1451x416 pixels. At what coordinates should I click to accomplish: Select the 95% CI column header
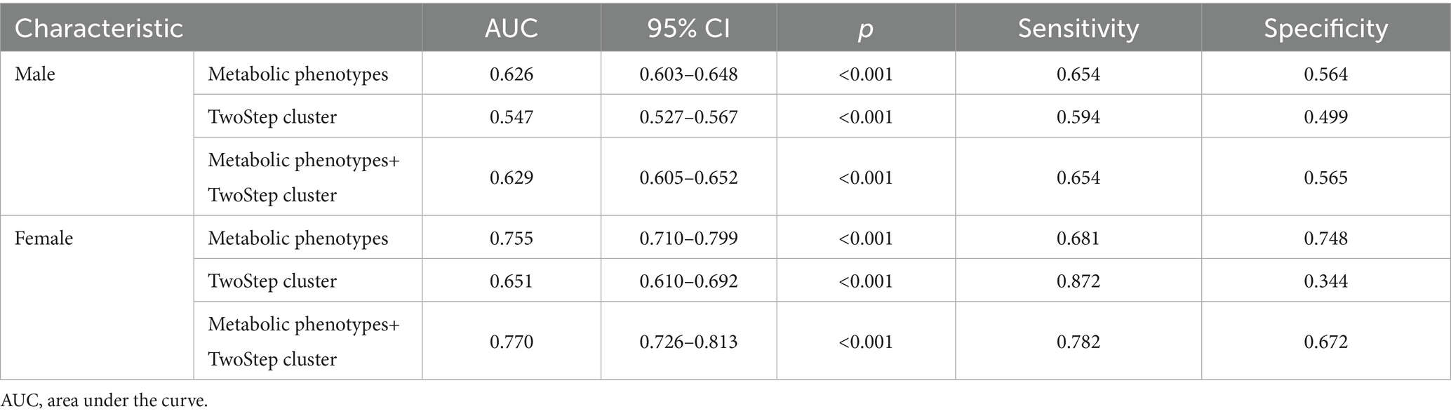click(688, 29)
